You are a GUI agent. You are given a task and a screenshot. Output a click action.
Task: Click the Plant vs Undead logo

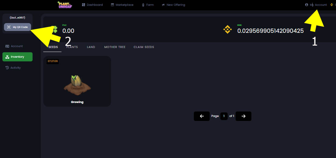click(65, 5)
